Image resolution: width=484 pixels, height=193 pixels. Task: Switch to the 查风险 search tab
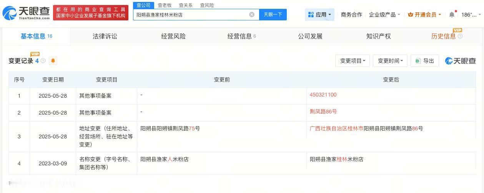[207, 5]
